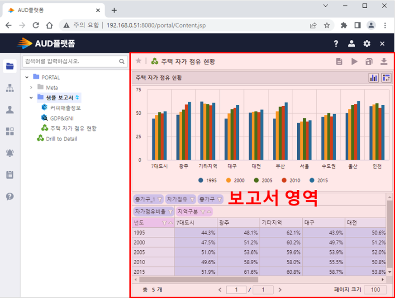395x300 pixels.
Task: Open the filter on the 총가구_1 field
Action: (x=160, y=199)
